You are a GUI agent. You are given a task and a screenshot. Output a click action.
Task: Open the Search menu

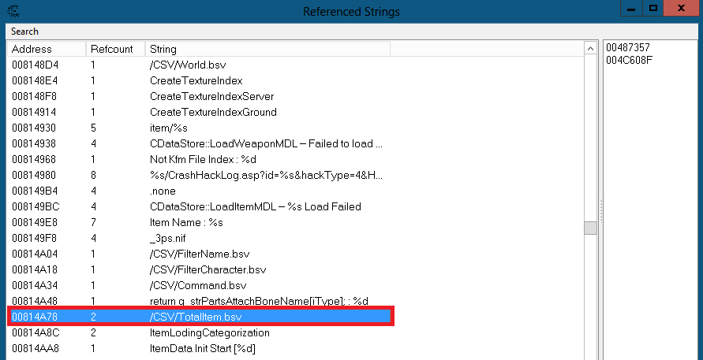(x=24, y=32)
